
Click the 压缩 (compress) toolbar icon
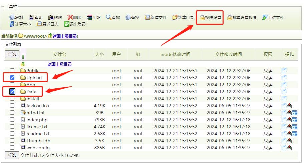click(89, 17)
